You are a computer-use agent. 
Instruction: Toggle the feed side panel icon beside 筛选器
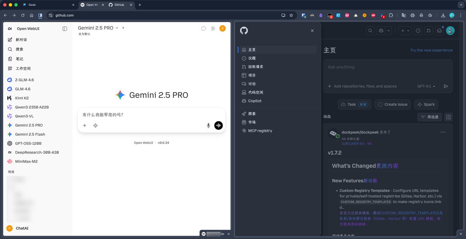click(x=448, y=117)
